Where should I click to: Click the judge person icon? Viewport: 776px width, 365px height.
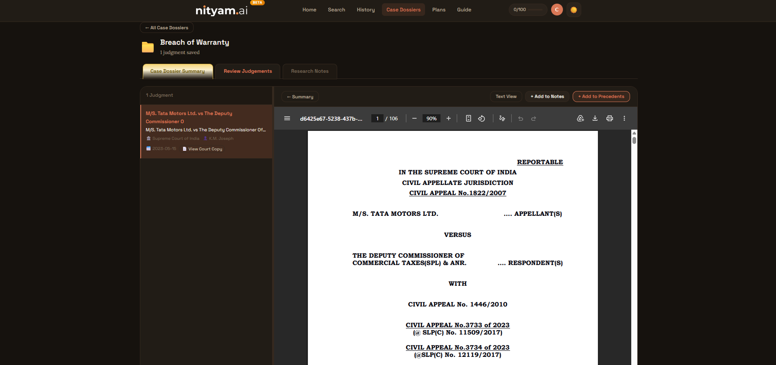click(205, 139)
